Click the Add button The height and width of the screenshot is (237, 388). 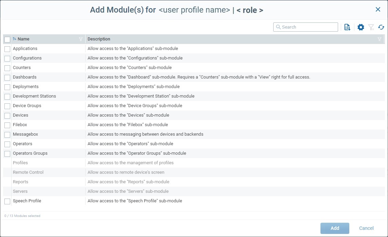(334, 228)
